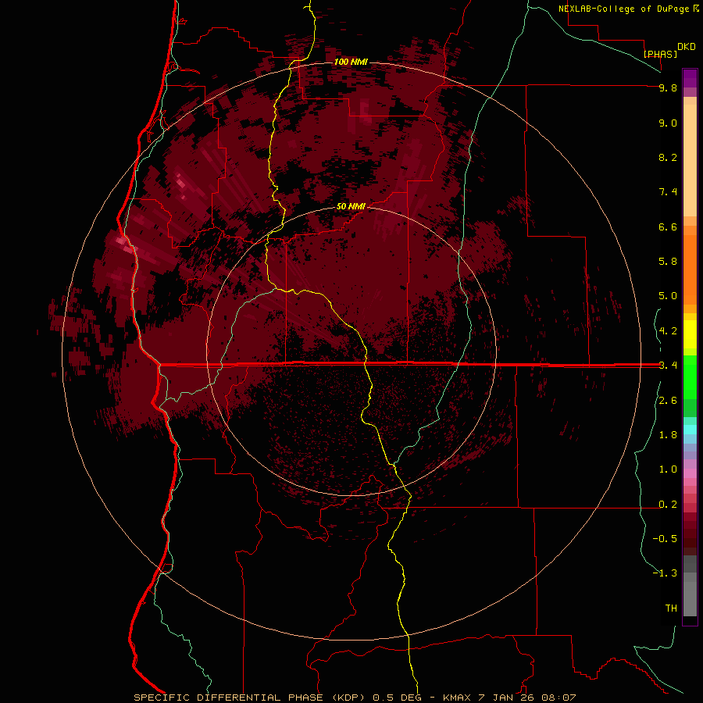The width and height of the screenshot is (703, 703).
Task: Pick the orange segment of the color bar
Action: [x=690, y=270]
